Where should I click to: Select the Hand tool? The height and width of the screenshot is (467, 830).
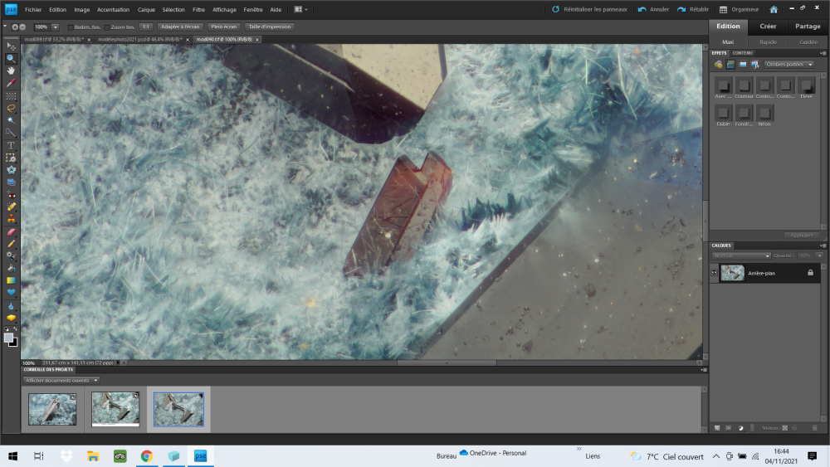coord(12,71)
